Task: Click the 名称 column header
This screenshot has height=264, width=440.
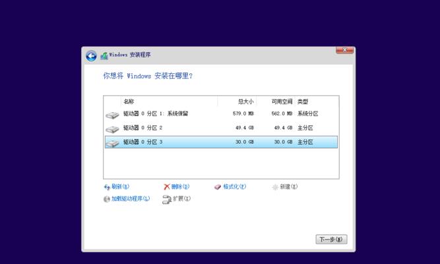Action: click(170, 102)
